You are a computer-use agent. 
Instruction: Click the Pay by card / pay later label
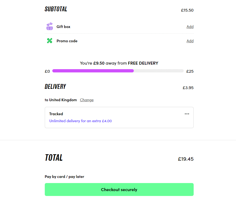[x=64, y=177]
